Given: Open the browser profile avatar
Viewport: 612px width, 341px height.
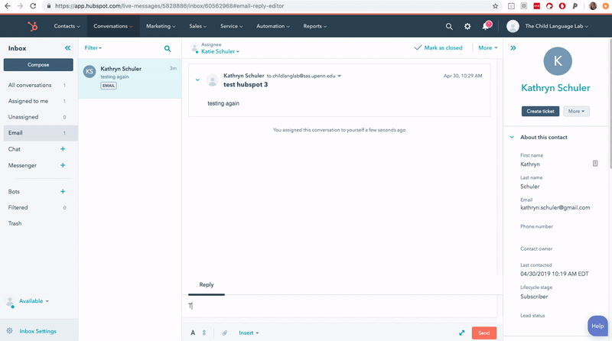Looking at the screenshot, I should tap(593, 6).
